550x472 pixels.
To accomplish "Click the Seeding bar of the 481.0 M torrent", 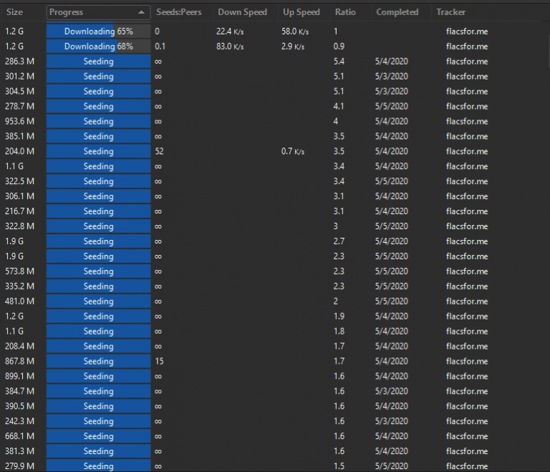I will click(x=98, y=302).
